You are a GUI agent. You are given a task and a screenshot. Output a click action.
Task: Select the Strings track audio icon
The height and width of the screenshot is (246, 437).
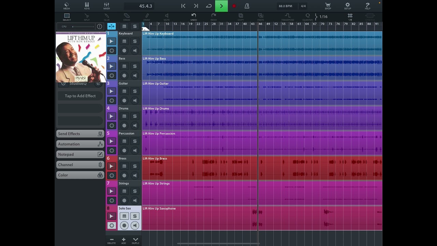111,191
